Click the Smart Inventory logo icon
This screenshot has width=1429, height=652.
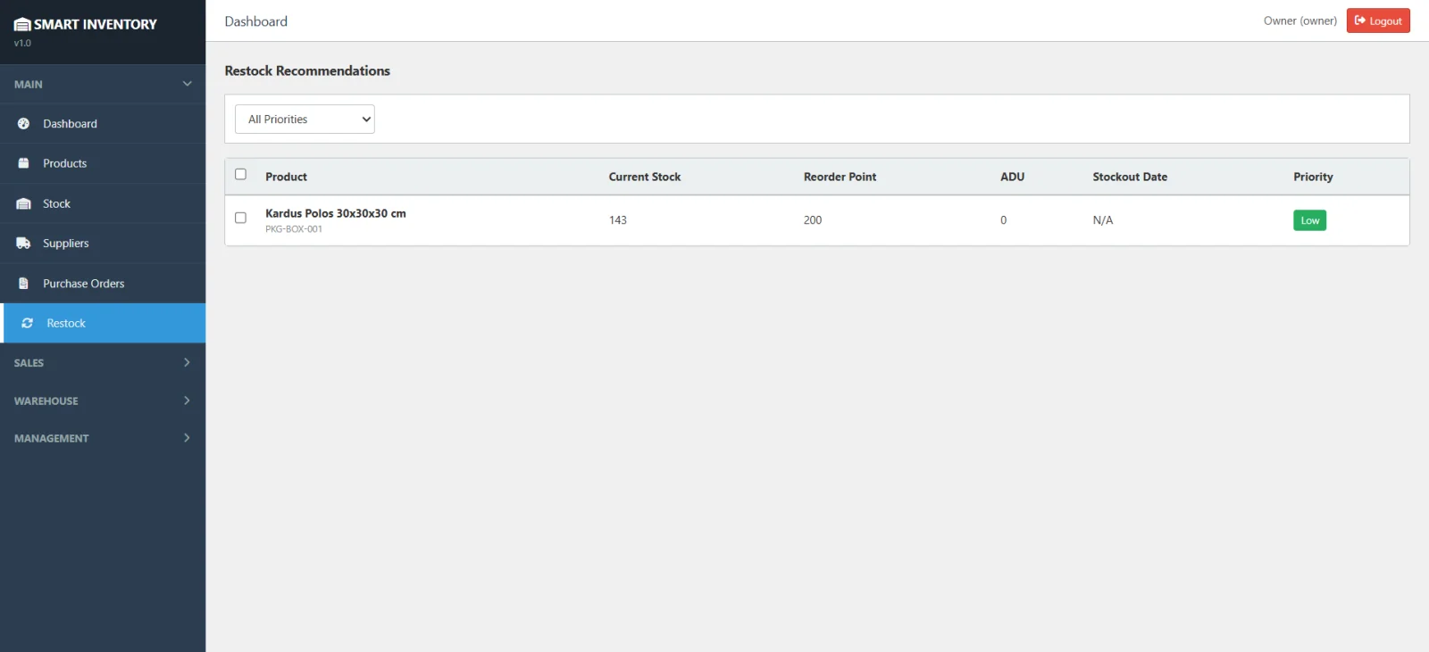coord(22,25)
